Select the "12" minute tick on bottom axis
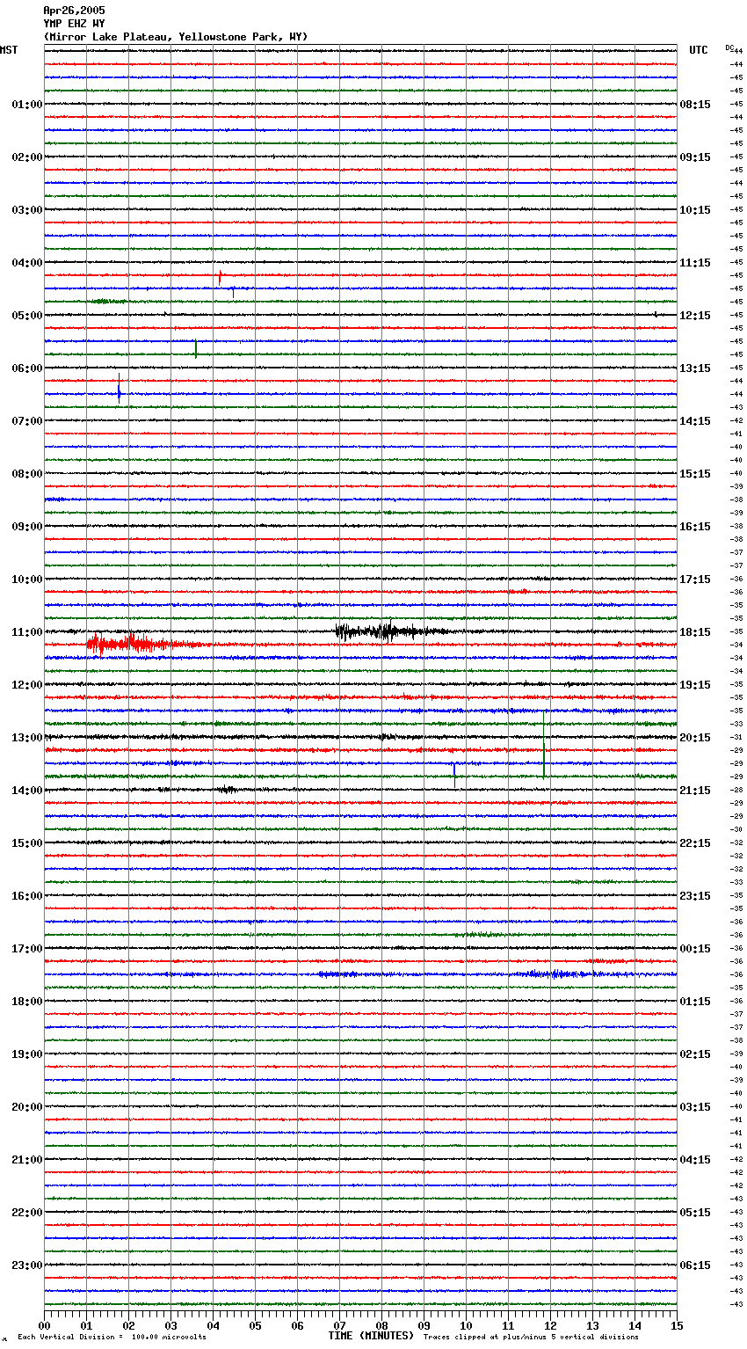 (x=550, y=1325)
